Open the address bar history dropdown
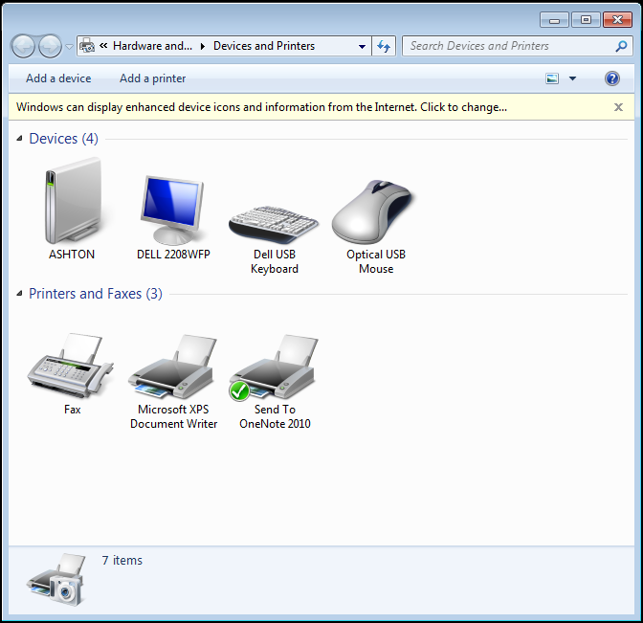Image resolution: width=643 pixels, height=623 pixels. [362, 46]
